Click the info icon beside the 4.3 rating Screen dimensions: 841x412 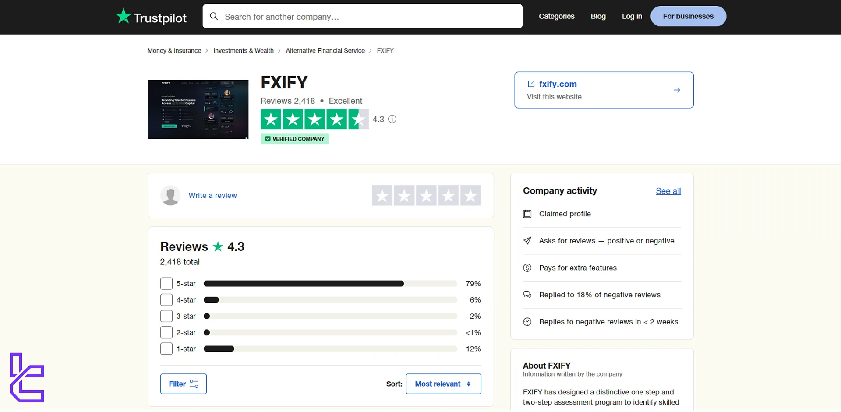392,119
